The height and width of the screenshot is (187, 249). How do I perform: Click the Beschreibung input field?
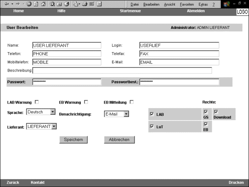pyautogui.click(x=122, y=70)
